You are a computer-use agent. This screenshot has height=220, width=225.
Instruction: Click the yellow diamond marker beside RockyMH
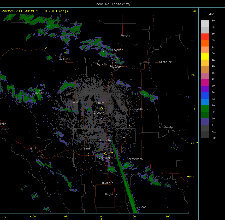click(x=65, y=53)
